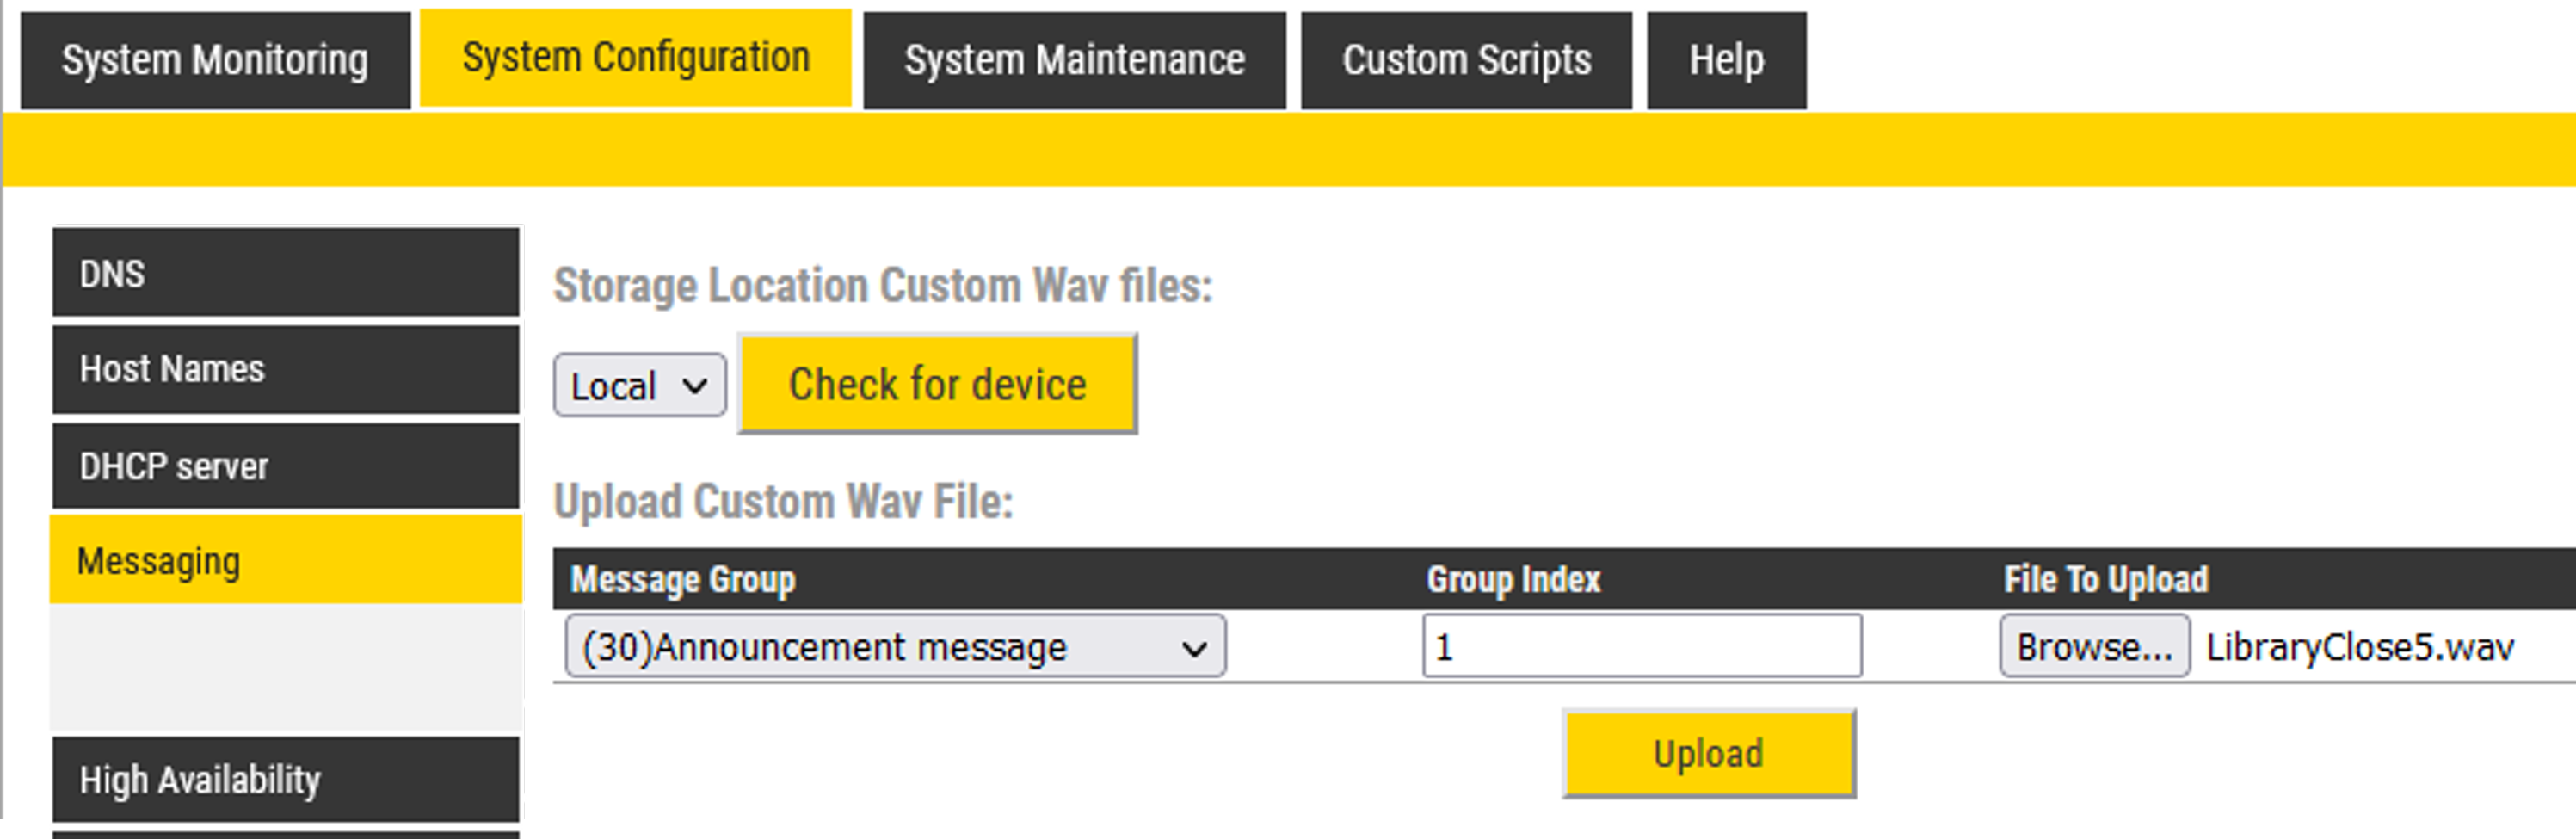The image size is (2576, 839).
Task: Open the System Monitoring tab
Action: 215,60
